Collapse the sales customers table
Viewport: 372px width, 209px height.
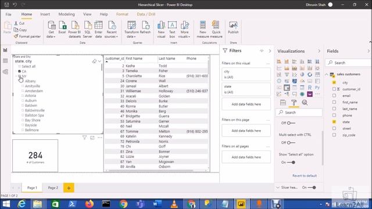(327, 74)
